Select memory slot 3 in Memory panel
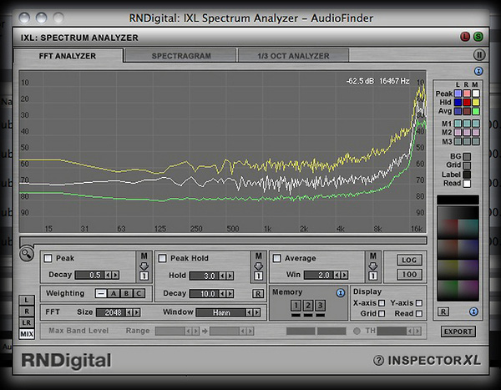 point(320,306)
